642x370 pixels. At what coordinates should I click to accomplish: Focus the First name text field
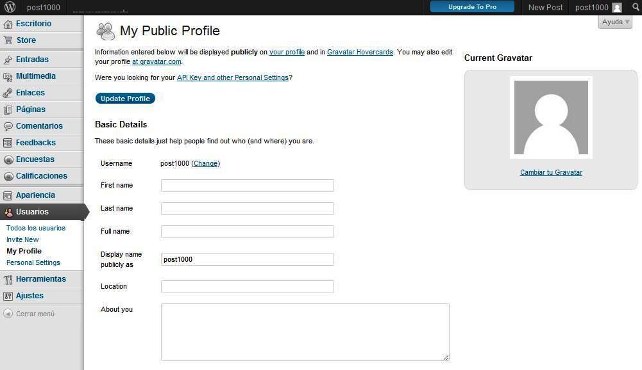247,186
